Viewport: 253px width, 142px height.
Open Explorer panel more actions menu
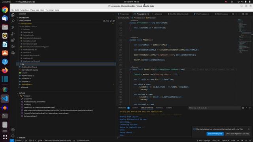113,14
